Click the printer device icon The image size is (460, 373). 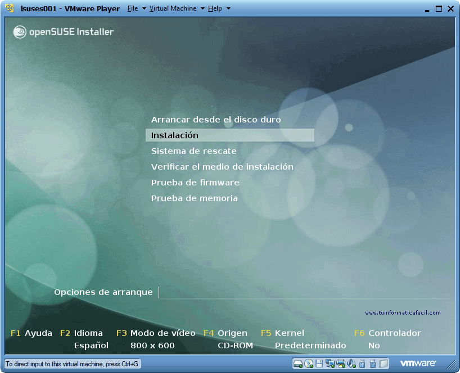341,363
